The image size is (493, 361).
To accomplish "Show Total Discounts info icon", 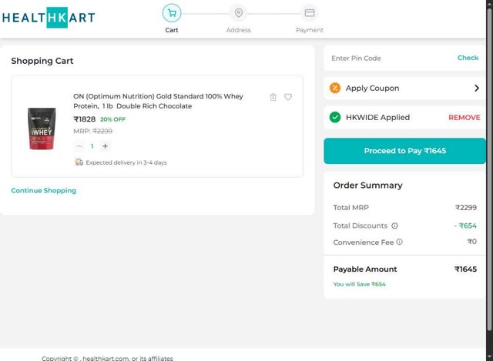I will pyautogui.click(x=394, y=226).
